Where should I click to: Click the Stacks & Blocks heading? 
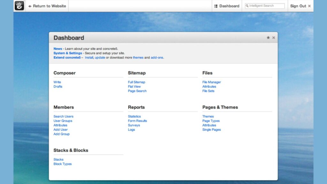tap(71, 150)
